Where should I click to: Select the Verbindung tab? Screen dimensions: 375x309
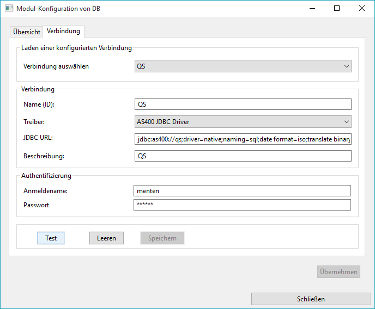[x=63, y=32]
